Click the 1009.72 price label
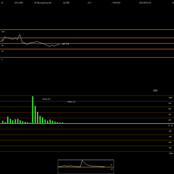 coord(71,102)
